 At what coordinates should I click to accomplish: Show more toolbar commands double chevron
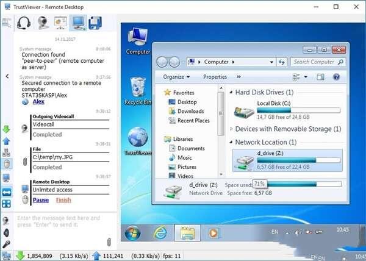pyautogui.click(x=239, y=77)
